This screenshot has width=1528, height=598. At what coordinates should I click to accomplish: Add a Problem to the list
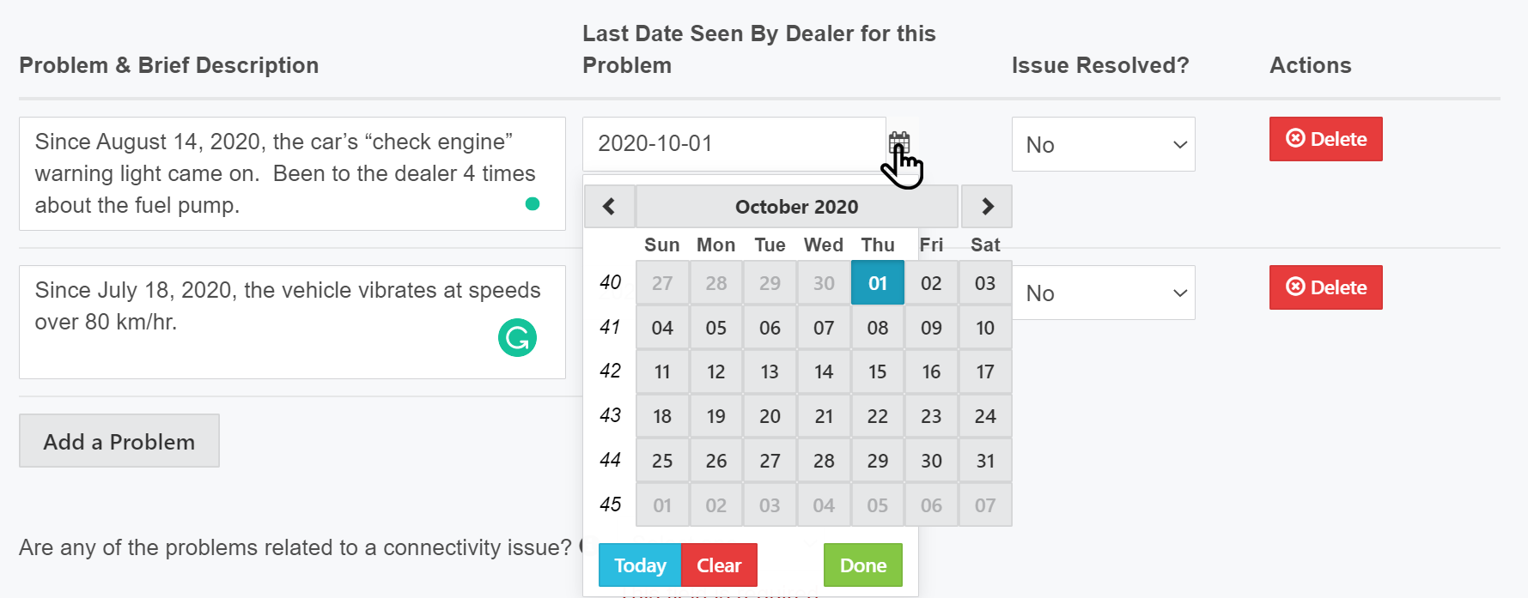tap(119, 441)
